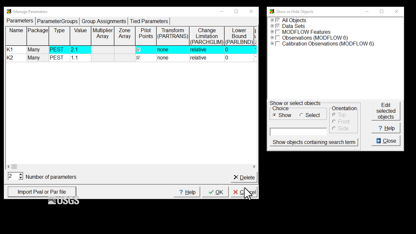The width and height of the screenshot is (416, 234).
Task: Click the Import Pval or Par file button
Action: 42,191
